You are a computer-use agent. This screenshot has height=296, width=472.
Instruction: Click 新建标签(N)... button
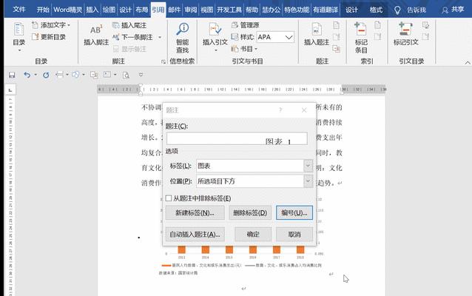pos(195,212)
